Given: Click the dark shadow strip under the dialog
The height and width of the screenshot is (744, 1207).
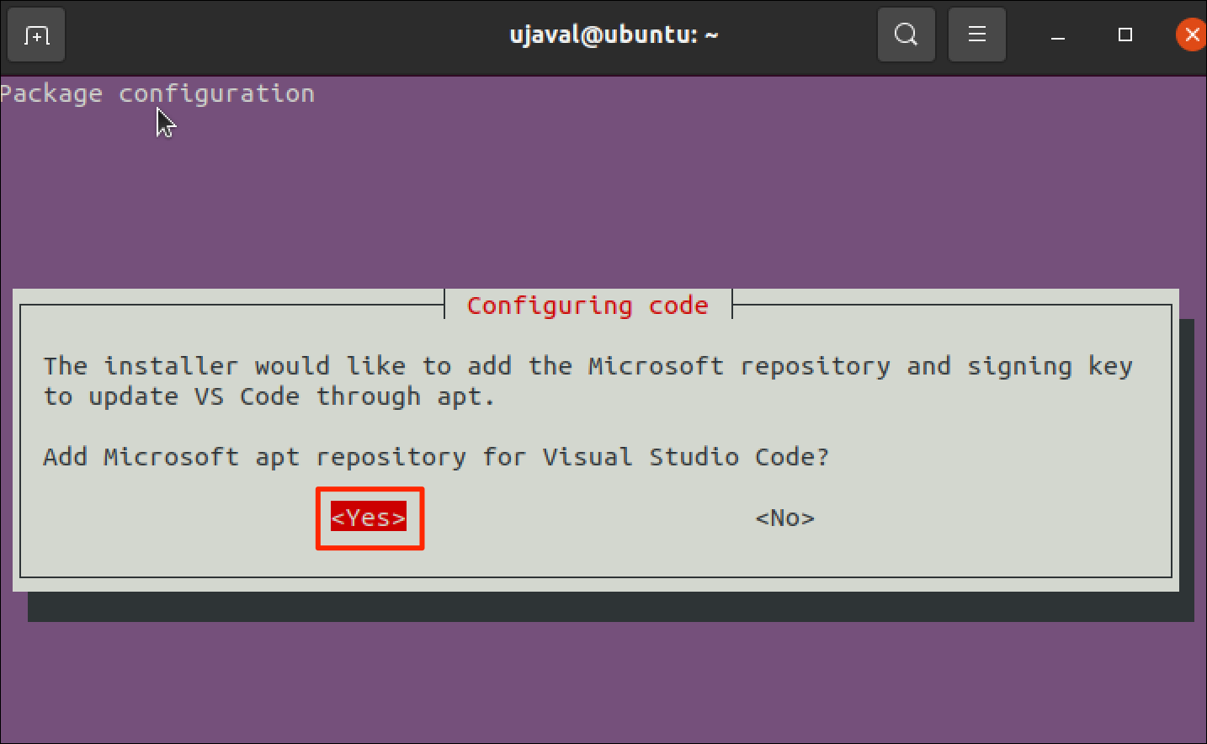Looking at the screenshot, I should 610,607.
